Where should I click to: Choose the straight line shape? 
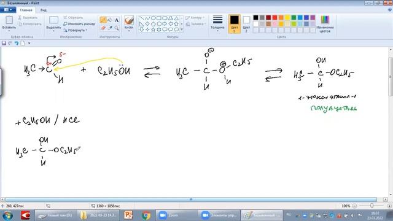click(141, 18)
